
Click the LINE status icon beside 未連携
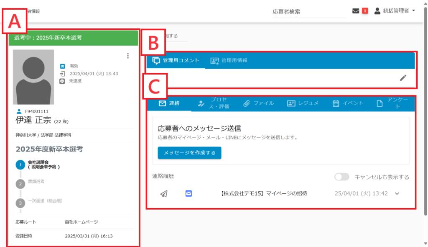click(x=62, y=81)
